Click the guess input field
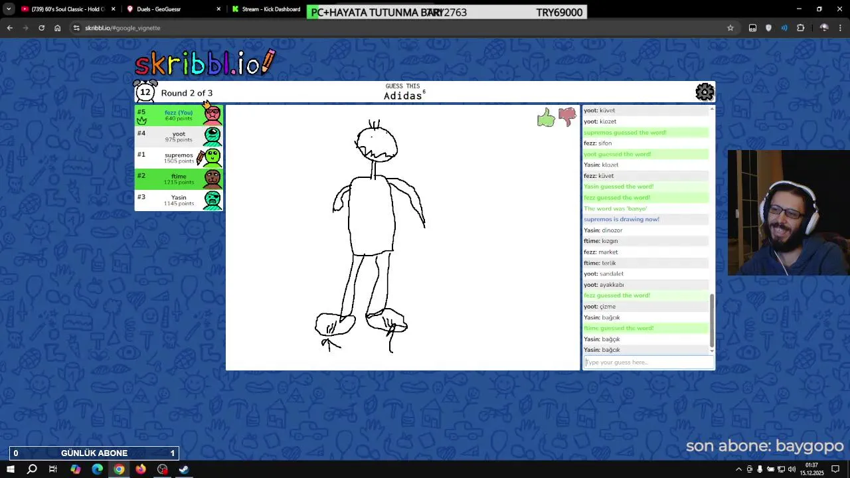Image resolution: width=850 pixels, height=478 pixels. coord(649,362)
